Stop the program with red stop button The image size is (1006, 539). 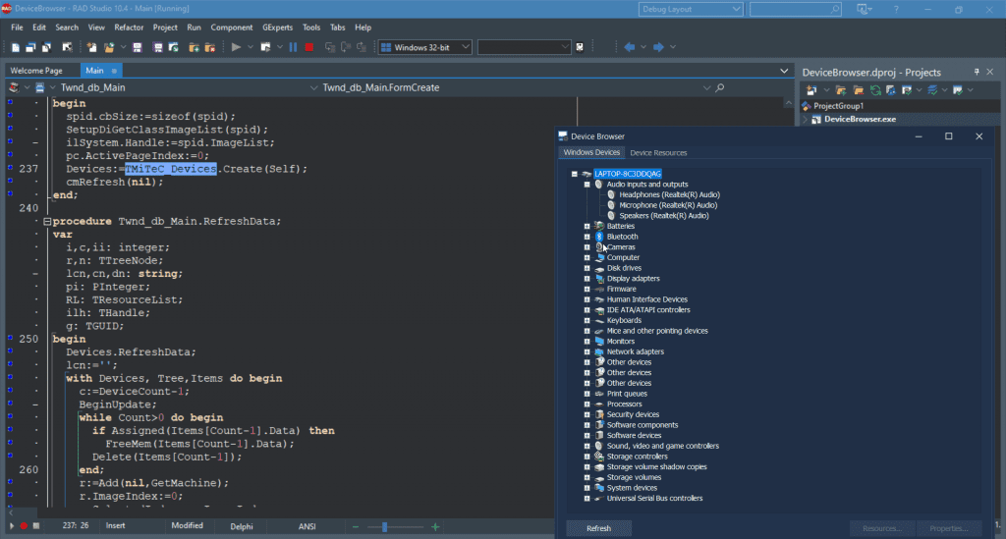[x=309, y=47]
